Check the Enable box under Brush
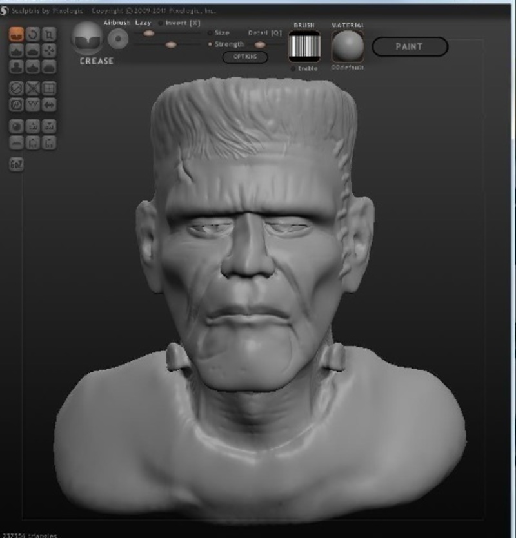This screenshot has width=516, height=538. click(x=293, y=69)
